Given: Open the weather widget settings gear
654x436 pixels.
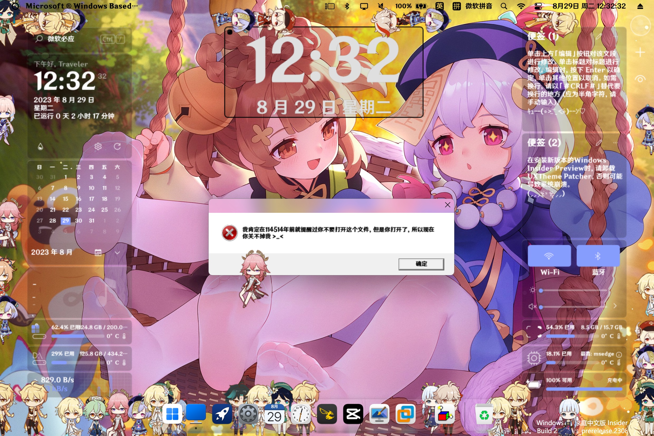Looking at the screenshot, I should [x=98, y=146].
